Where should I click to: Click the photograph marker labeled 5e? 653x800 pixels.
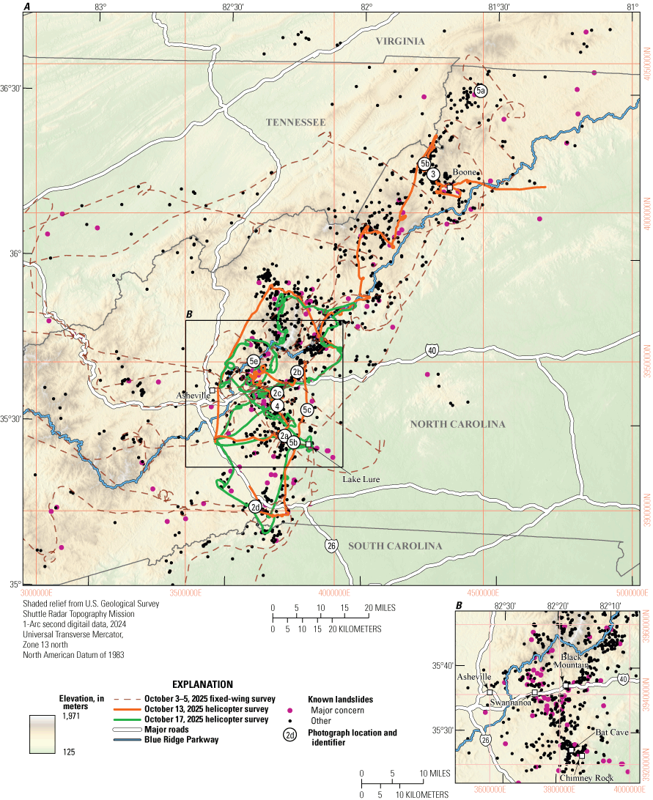(254, 360)
